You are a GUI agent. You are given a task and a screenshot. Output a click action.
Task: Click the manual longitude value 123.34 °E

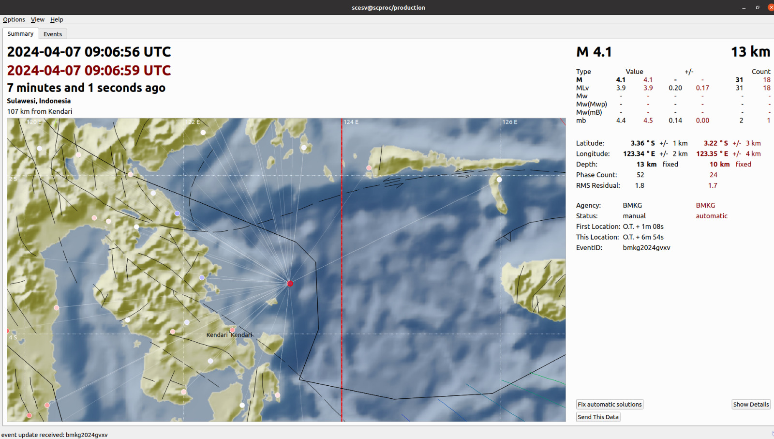click(x=639, y=154)
